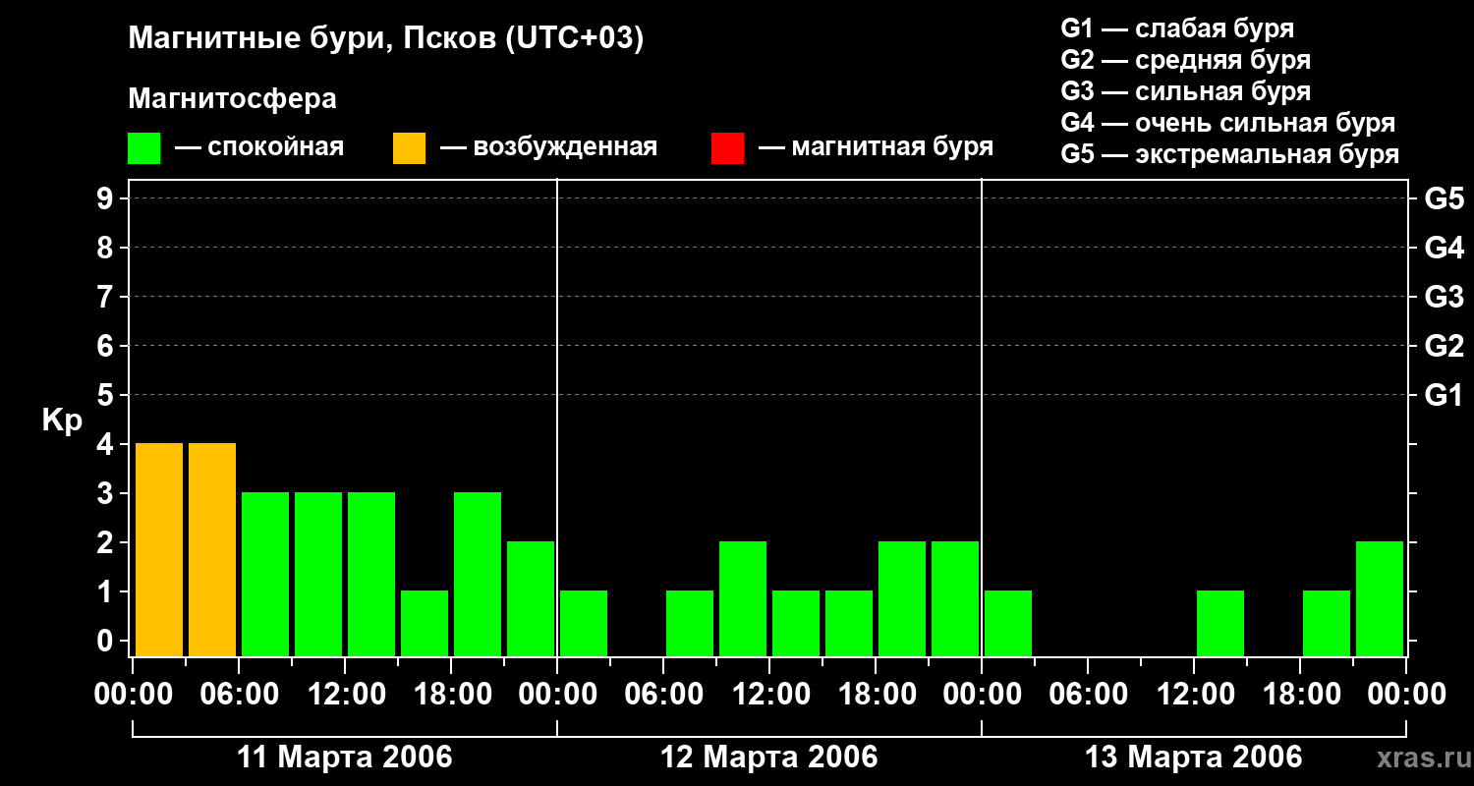Click the '12:00' time label under 11 Марта
Image resolution: width=1474 pixels, height=786 pixels.
click(x=345, y=695)
